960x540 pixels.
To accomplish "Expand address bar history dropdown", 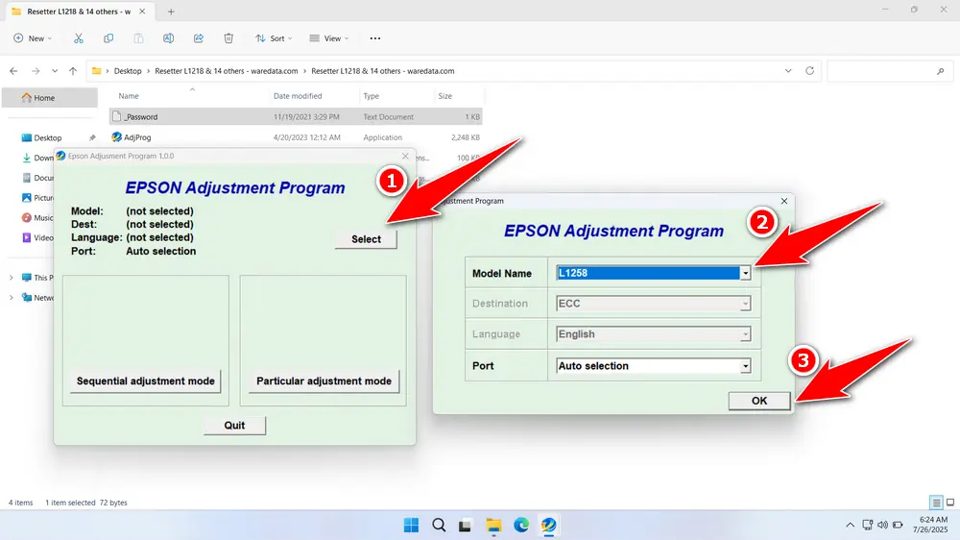I will tap(788, 71).
